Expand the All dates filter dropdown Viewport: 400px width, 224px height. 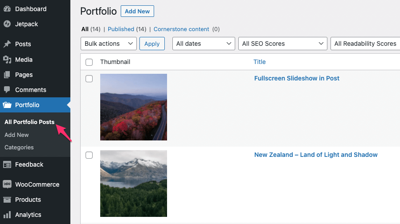click(x=203, y=44)
